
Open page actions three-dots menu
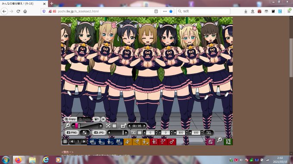point(165,11)
